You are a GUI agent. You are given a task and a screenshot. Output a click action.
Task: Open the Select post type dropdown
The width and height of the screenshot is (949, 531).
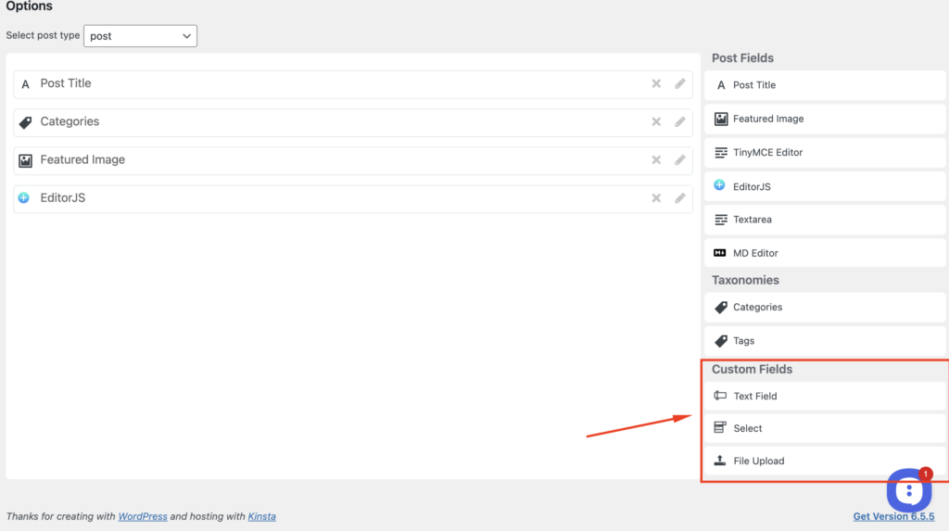(x=140, y=36)
